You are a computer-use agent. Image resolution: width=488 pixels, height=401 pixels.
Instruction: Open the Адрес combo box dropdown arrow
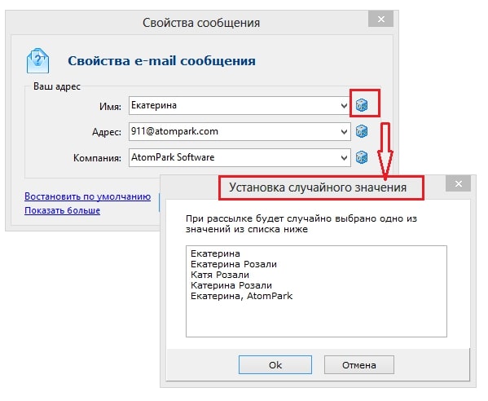point(344,131)
